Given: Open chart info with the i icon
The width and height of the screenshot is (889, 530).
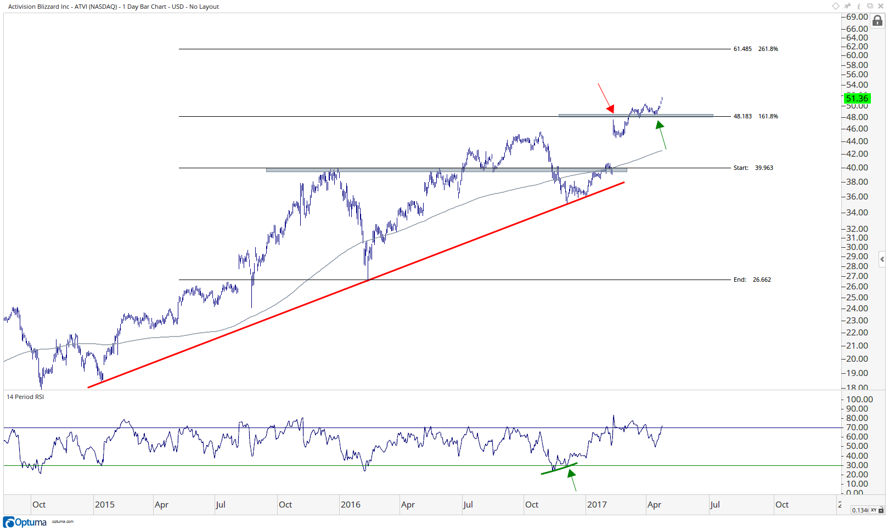Looking at the screenshot, I should click(x=859, y=6).
